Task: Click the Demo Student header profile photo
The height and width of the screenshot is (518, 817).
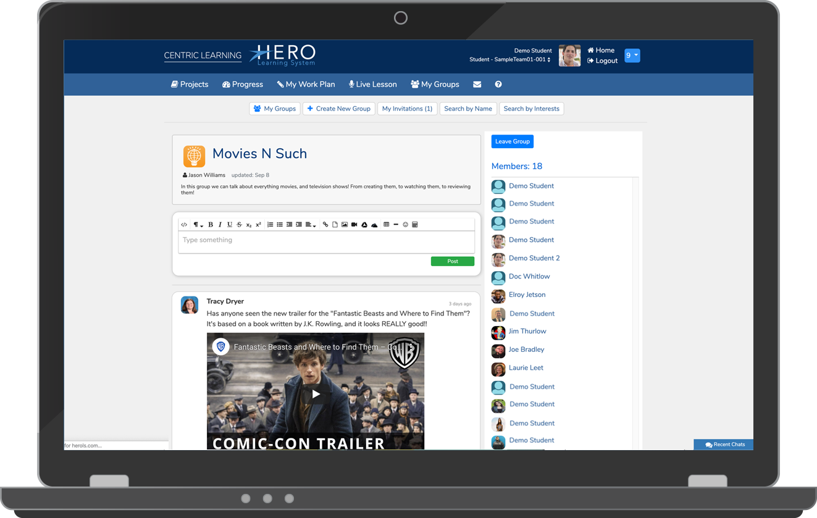Action: pyautogui.click(x=569, y=56)
